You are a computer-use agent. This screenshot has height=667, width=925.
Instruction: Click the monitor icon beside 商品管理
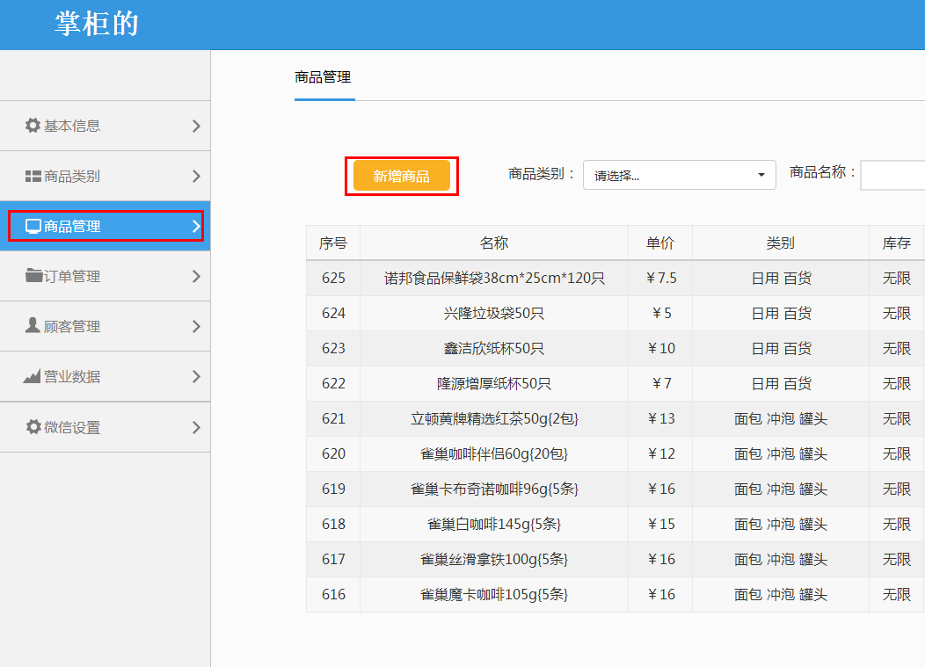pos(33,227)
